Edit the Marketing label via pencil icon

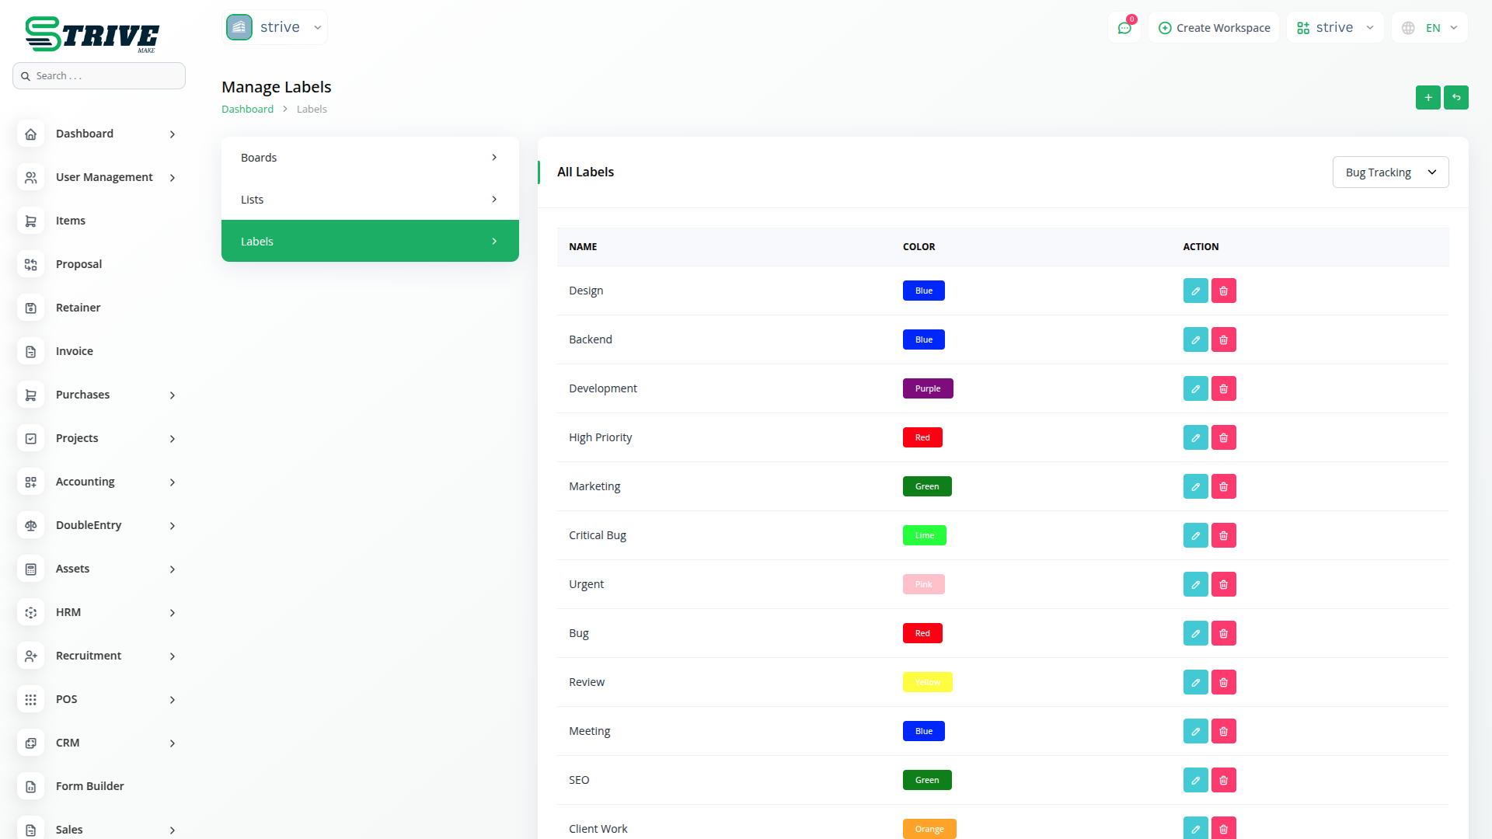tap(1195, 486)
